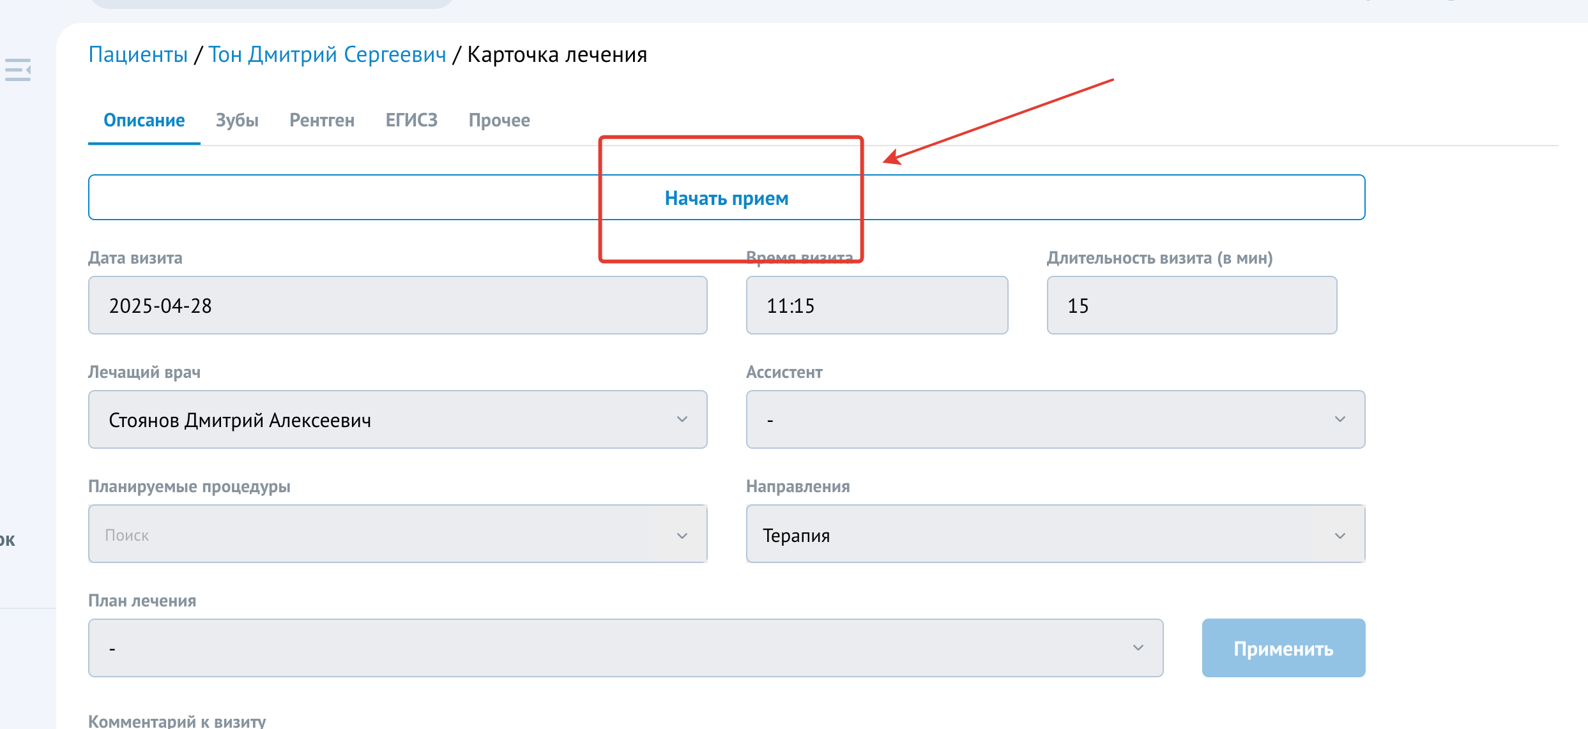Click the Карточка лечения breadcrumb text
The image size is (1588, 729).
557,55
